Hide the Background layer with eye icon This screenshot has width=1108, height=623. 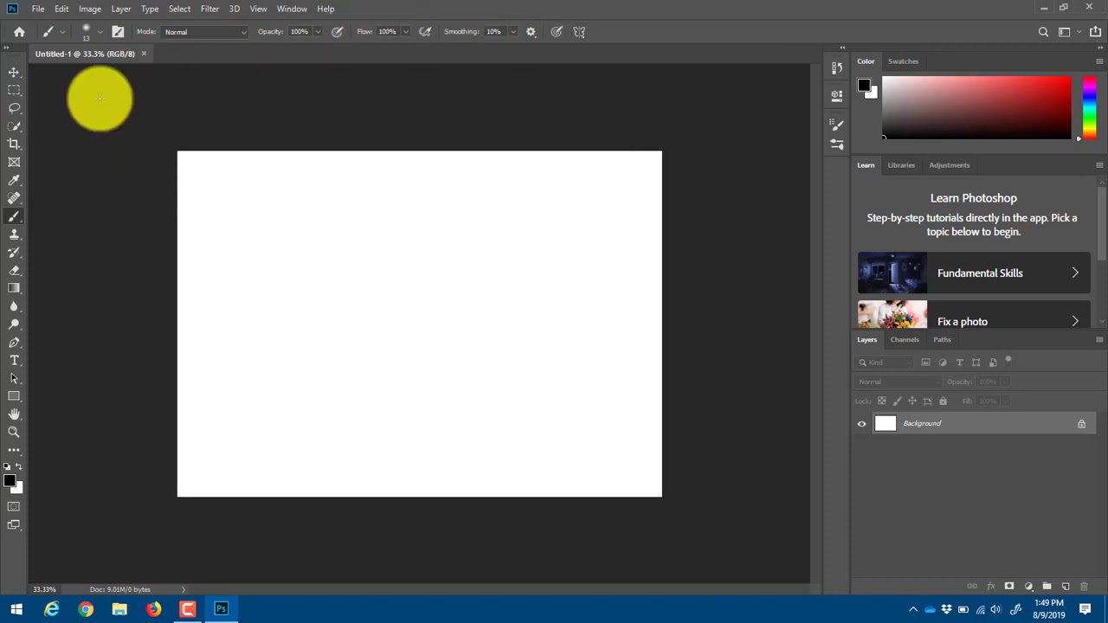click(861, 424)
